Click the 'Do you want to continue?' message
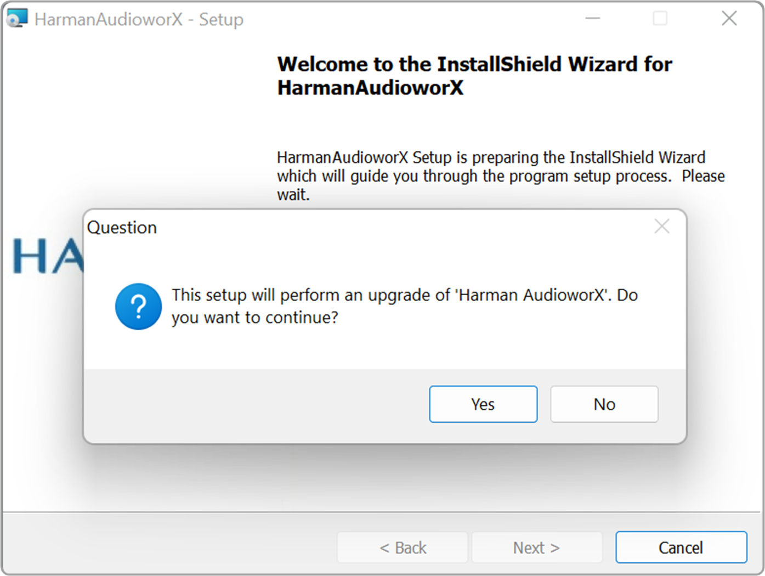765x576 pixels. point(405,306)
